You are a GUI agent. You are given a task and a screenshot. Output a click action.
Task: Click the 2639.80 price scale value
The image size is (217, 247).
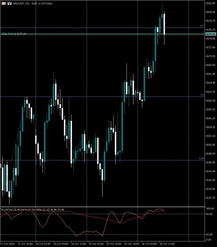pos(211,189)
